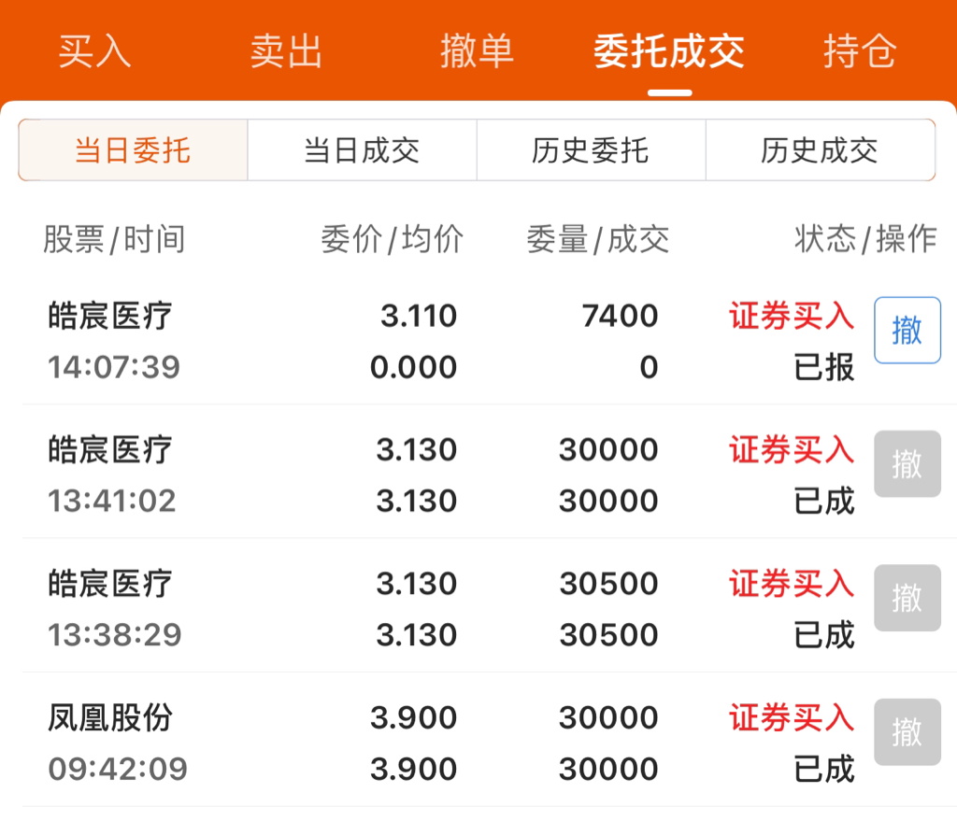This screenshot has height=821, width=957.
Task: Select the 证券买入 status of the 14:07:39 order
Action: [792, 316]
